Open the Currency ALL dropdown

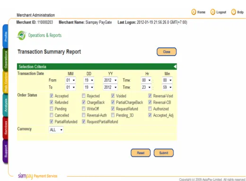(x=56, y=130)
